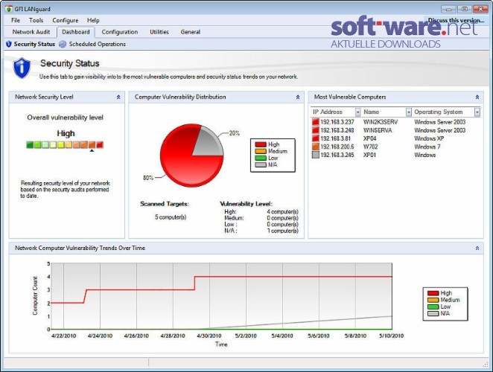Screen dimensions: 493x372
Task: Collapse the Most Vulnerable Computers panel
Action: [x=477, y=97]
